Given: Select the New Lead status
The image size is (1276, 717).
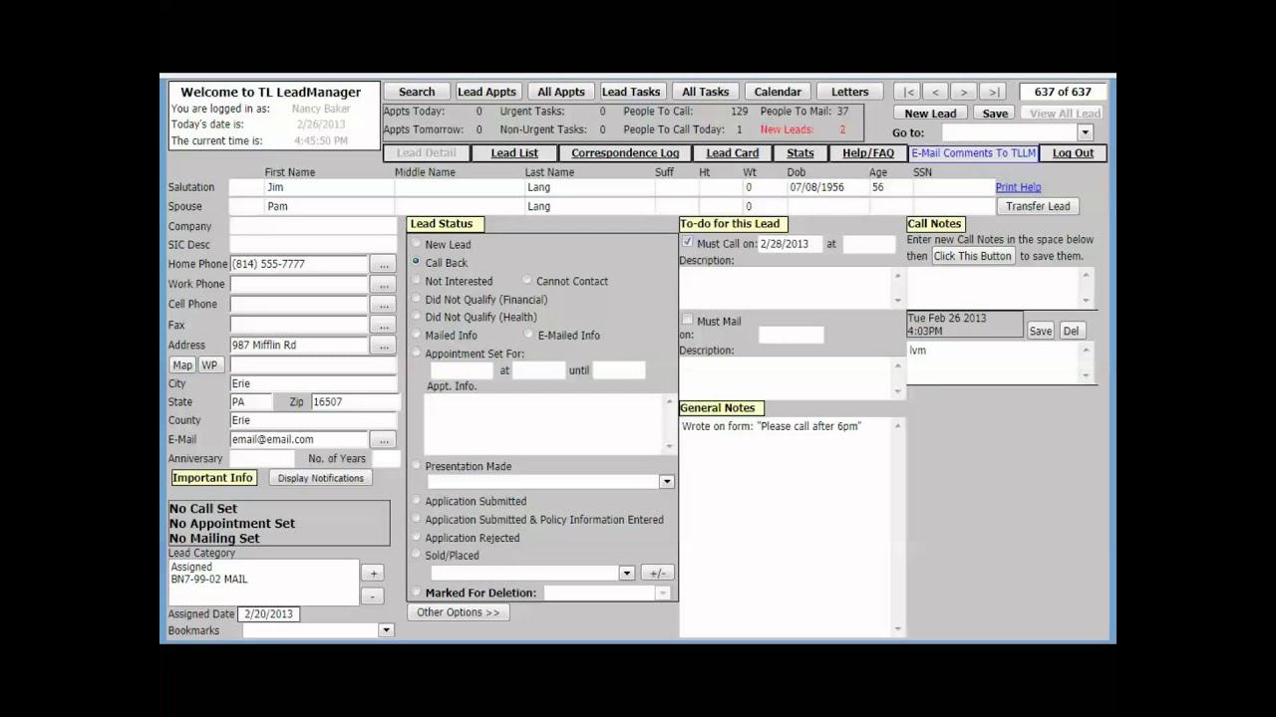Looking at the screenshot, I should point(417,244).
